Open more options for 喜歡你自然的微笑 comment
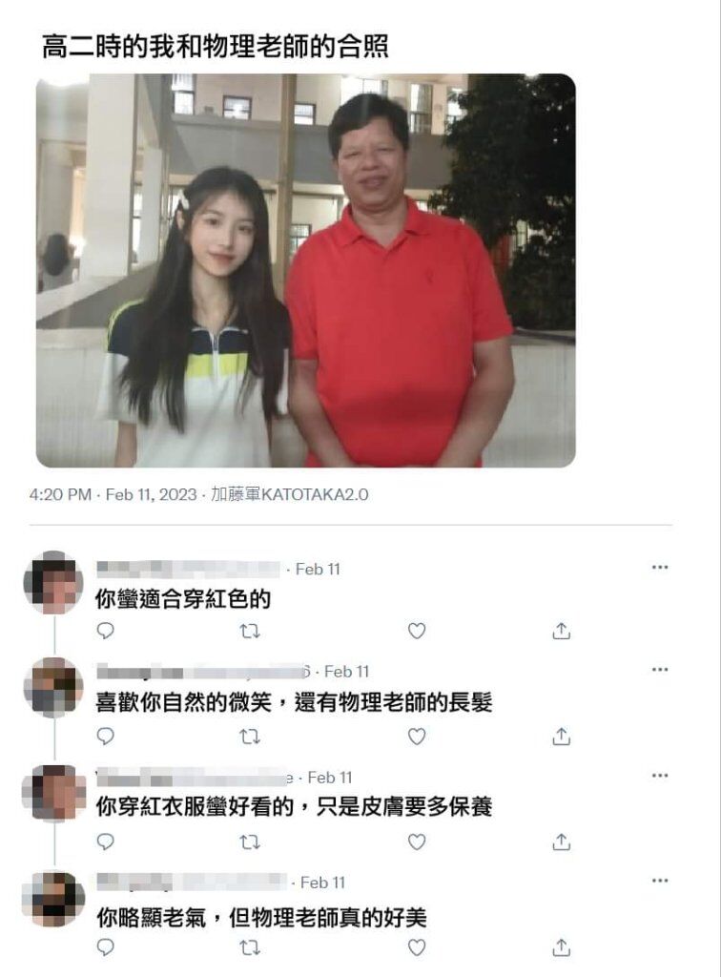This screenshot has width=721, height=977. point(660,670)
